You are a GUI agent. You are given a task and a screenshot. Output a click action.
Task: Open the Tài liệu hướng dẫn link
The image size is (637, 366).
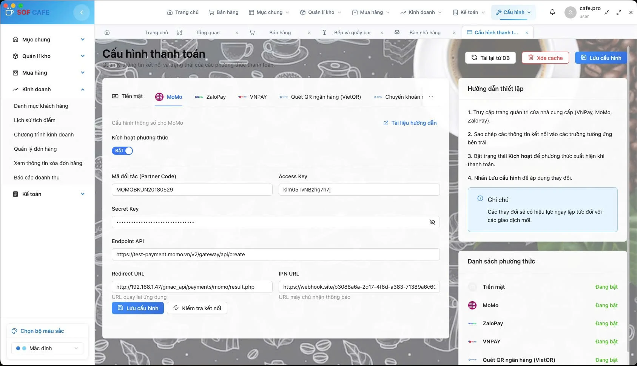coord(410,123)
